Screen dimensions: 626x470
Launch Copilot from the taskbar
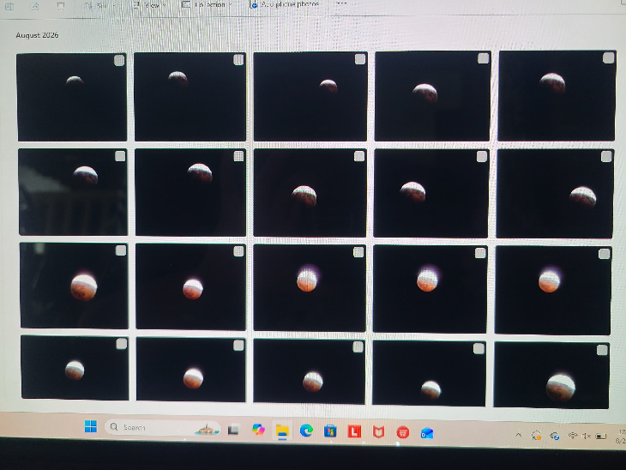258,430
